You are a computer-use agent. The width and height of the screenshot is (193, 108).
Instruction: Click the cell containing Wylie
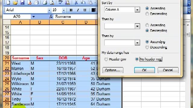click(21, 79)
